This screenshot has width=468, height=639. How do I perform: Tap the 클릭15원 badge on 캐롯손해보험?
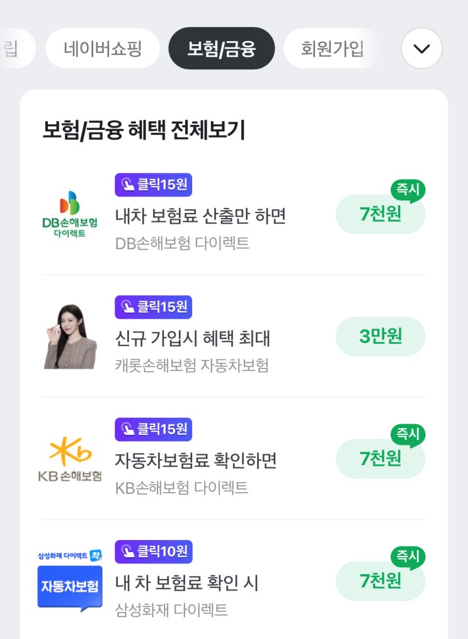pyautogui.click(x=153, y=307)
